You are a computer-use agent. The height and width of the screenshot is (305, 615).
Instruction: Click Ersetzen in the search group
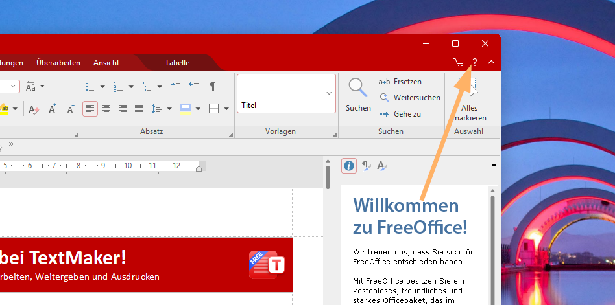pos(400,82)
